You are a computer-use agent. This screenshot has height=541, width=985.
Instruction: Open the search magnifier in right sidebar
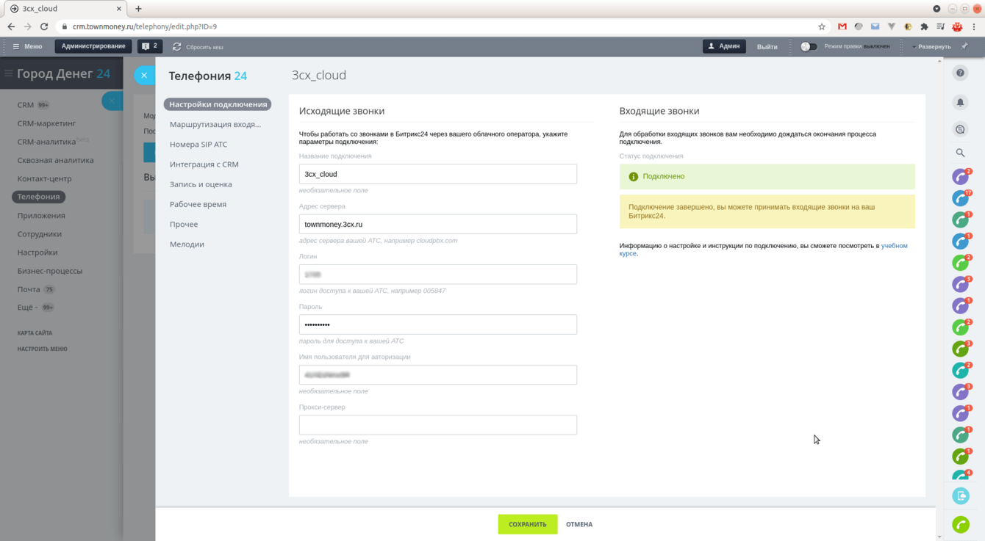pyautogui.click(x=960, y=153)
